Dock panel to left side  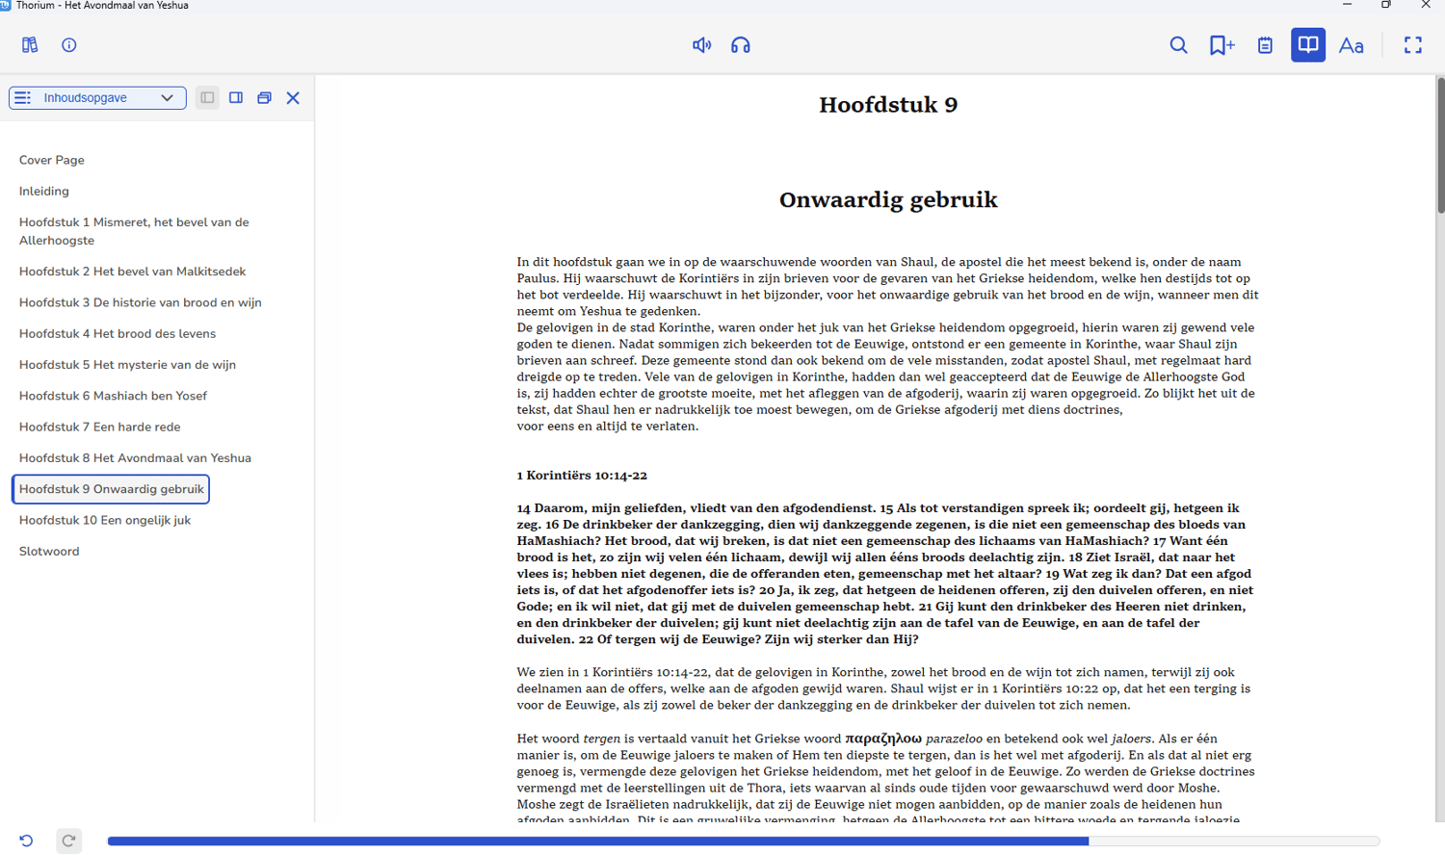click(x=207, y=97)
